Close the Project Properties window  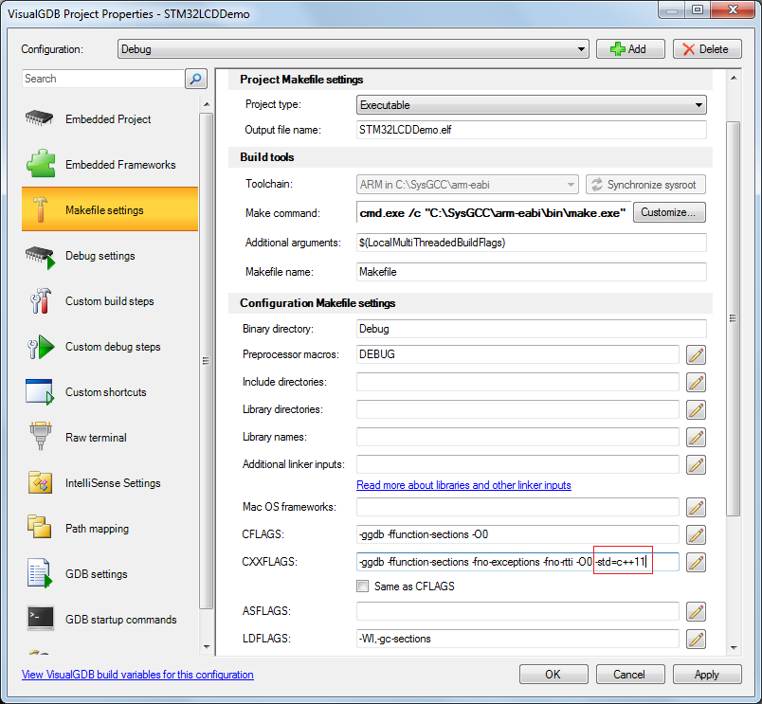click(x=733, y=9)
